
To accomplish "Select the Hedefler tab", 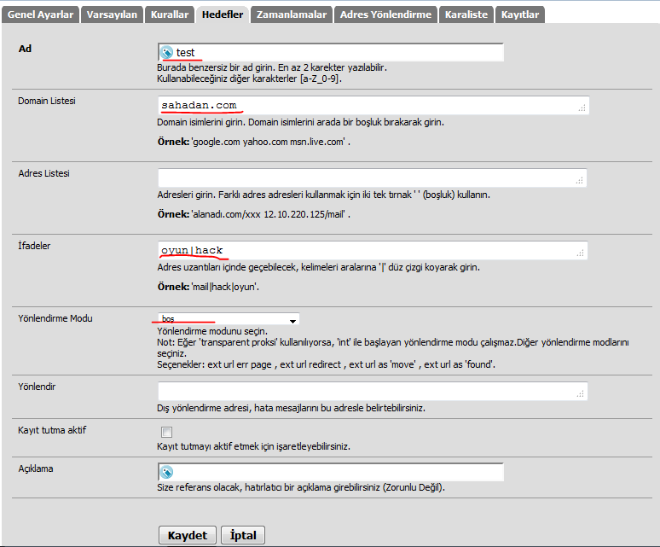I will tap(223, 15).
